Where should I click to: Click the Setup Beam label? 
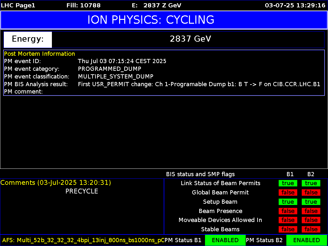[x=220, y=202]
